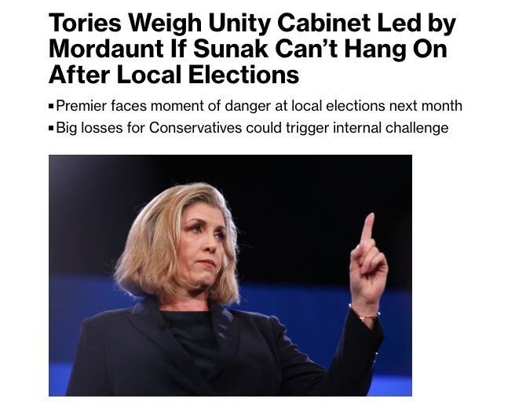Click the word "Tories" in the headline
The width and height of the screenshot is (515, 402).
85,23
